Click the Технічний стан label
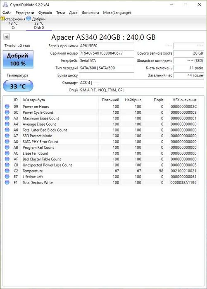This screenshot has height=289, width=207. (x=17, y=46)
